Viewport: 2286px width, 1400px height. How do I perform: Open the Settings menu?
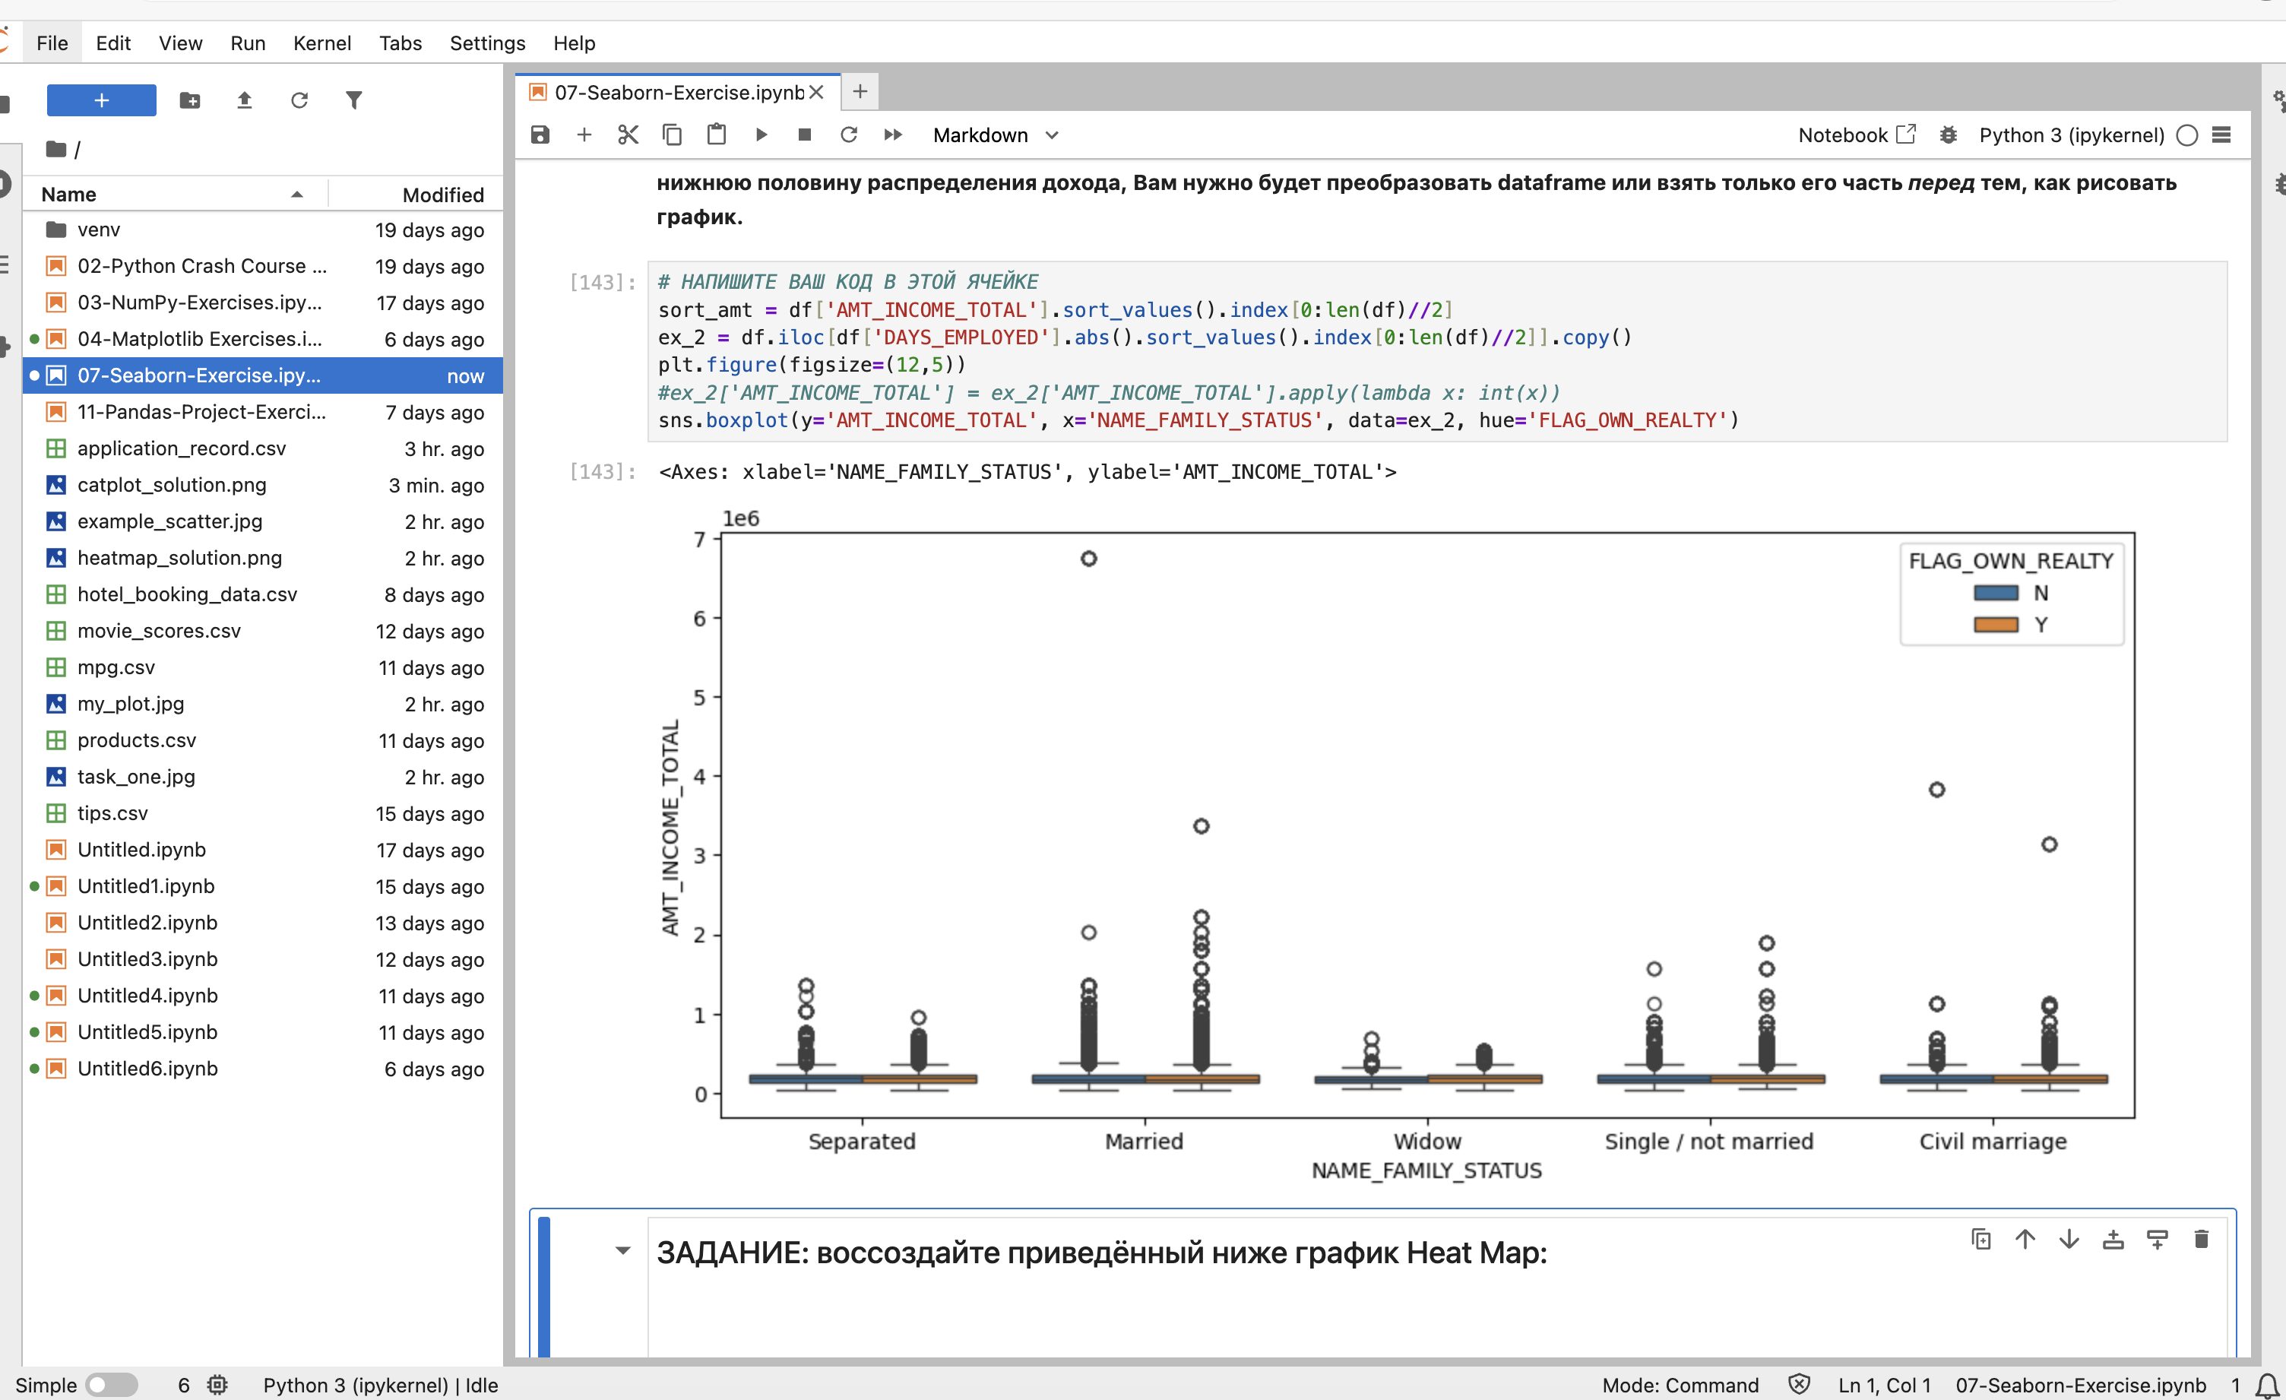tap(487, 43)
